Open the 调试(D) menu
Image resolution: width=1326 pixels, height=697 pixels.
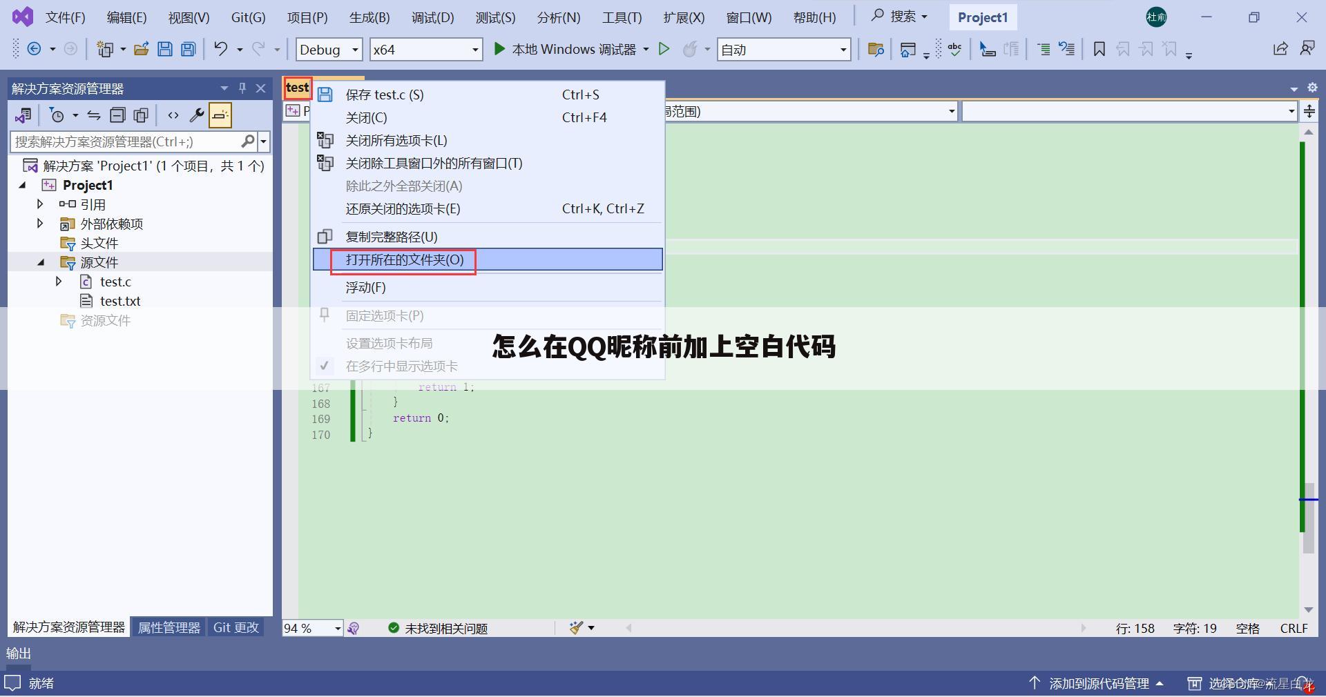click(x=432, y=17)
